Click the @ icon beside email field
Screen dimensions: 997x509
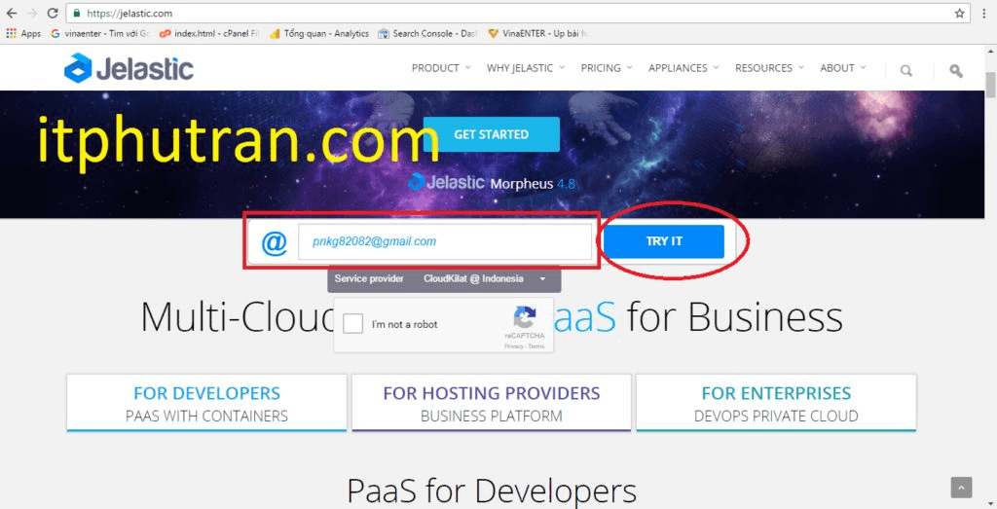(274, 242)
